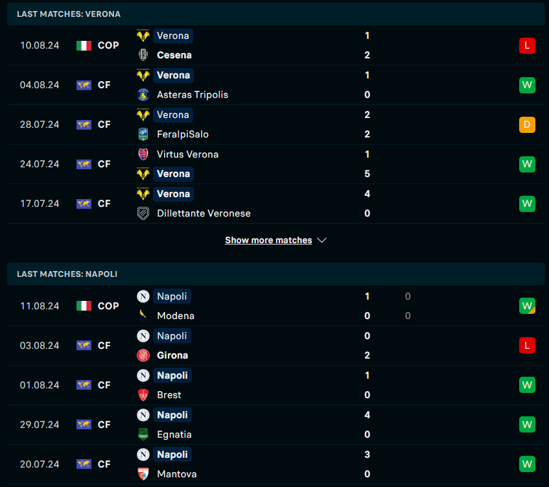Click the red L badge for Verona–Cesena
This screenshot has width=549, height=487.
527,45
